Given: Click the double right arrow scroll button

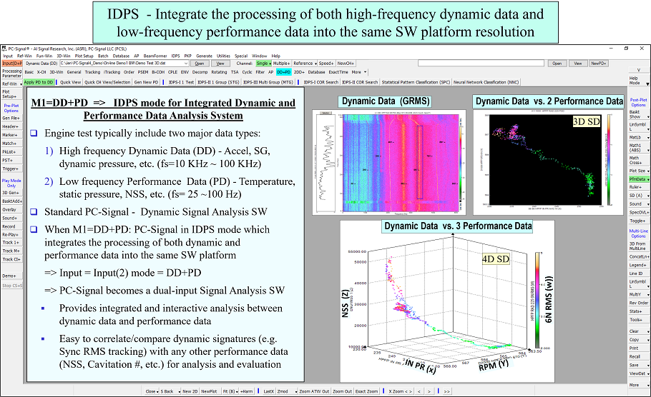Looking at the screenshot, I should pos(446,391).
